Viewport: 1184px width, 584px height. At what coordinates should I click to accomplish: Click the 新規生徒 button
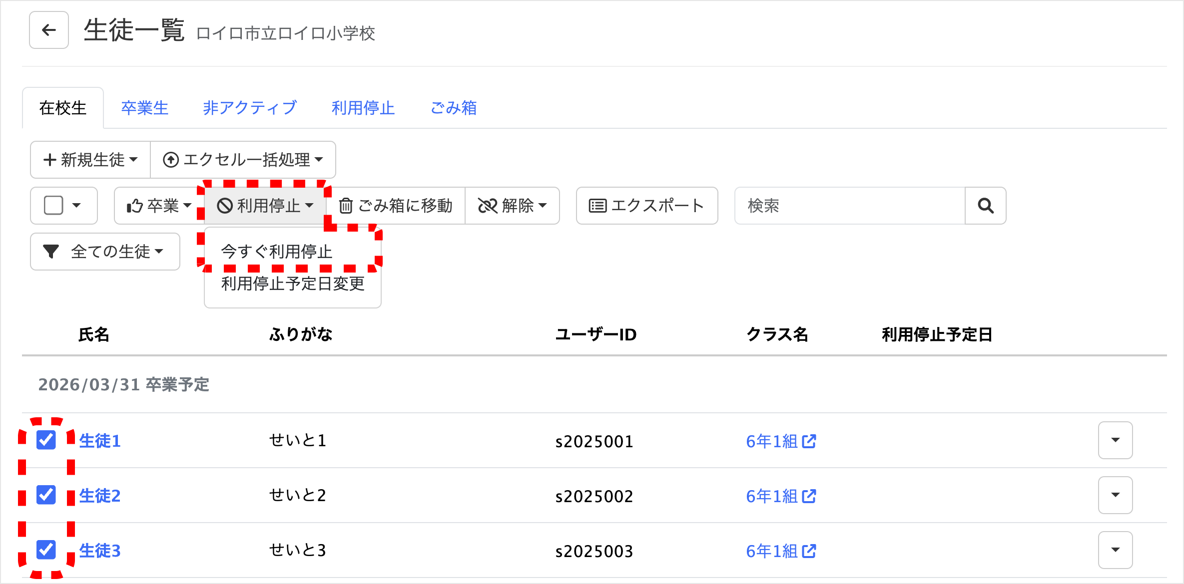click(90, 160)
